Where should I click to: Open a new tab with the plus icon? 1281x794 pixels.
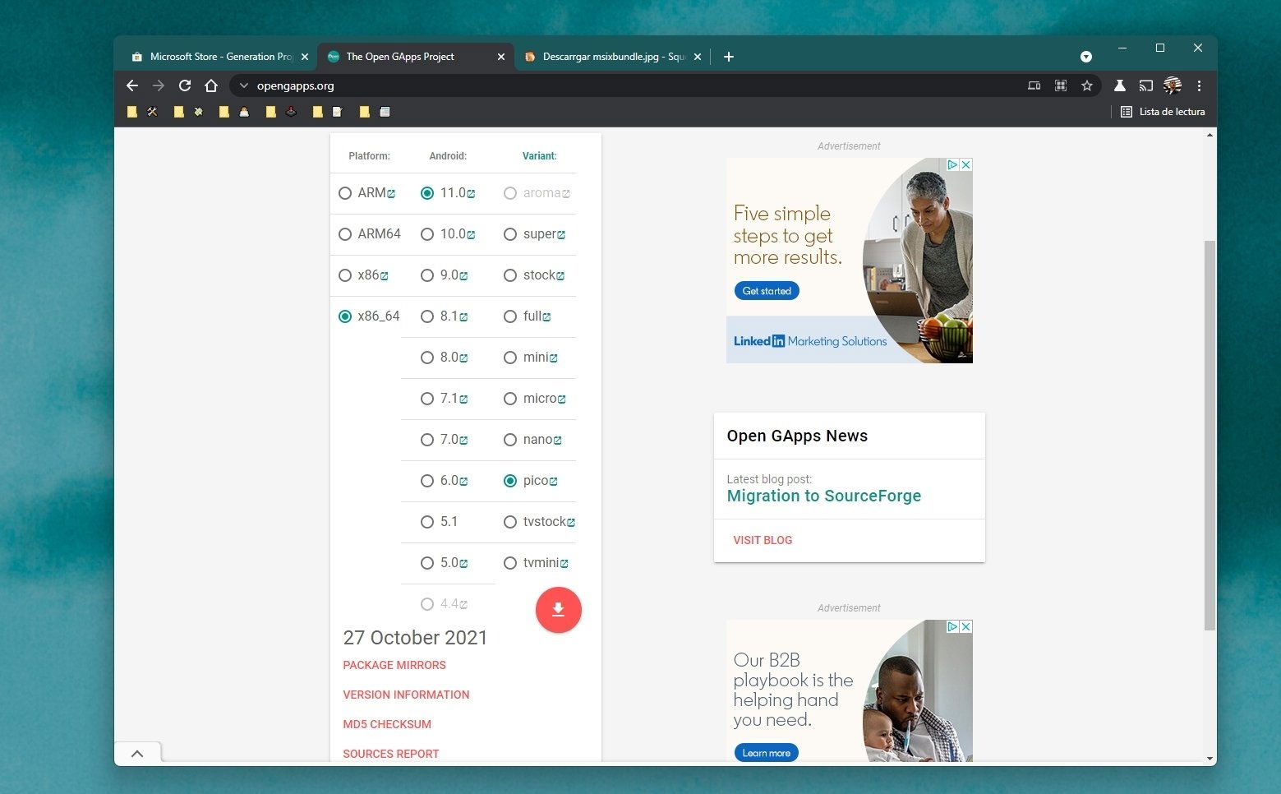click(x=729, y=57)
